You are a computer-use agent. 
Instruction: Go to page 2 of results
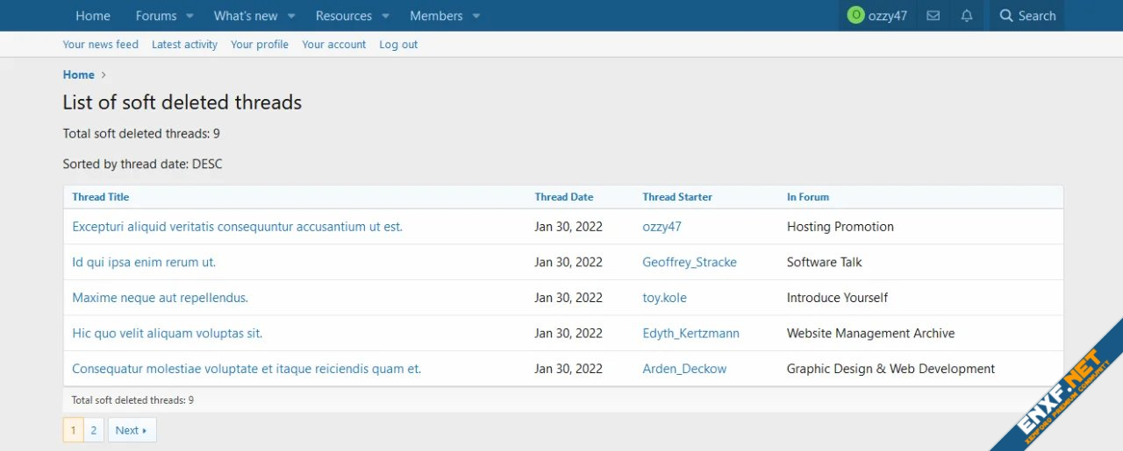tap(94, 430)
